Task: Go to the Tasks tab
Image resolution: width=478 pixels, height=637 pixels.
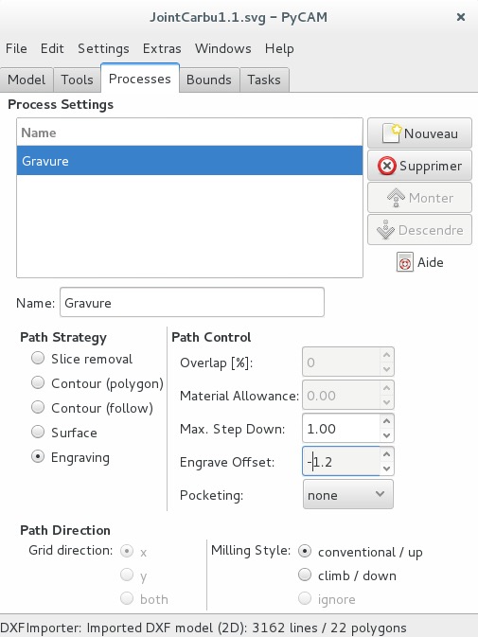Action: point(264,80)
